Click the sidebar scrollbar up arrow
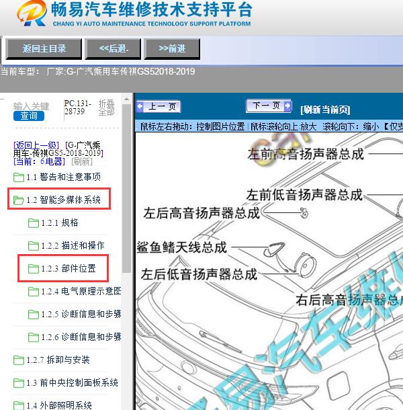This screenshot has width=403, height=410. [x=126, y=99]
